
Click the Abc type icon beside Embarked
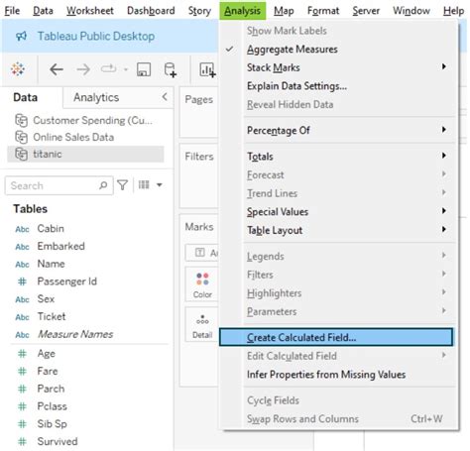(x=22, y=247)
